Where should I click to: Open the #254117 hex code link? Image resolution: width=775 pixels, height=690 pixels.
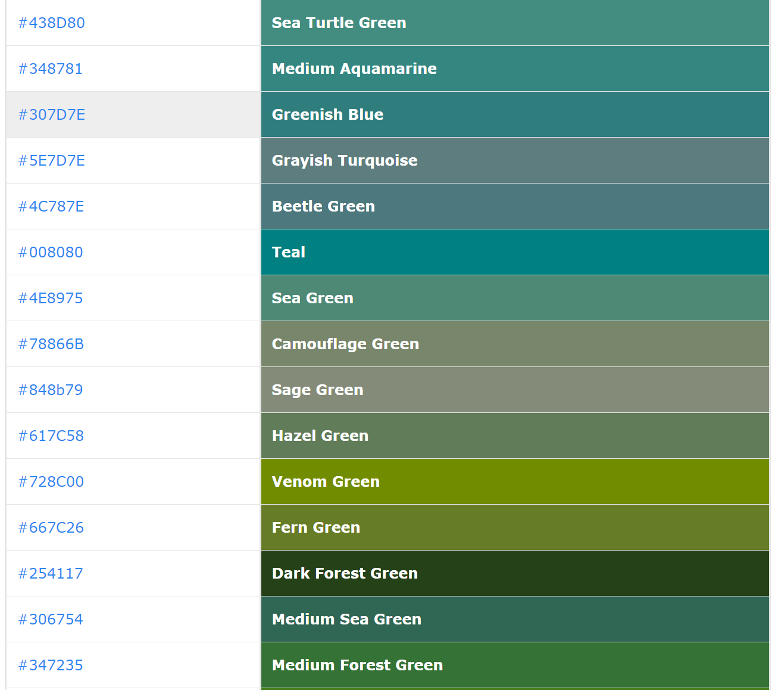point(51,573)
